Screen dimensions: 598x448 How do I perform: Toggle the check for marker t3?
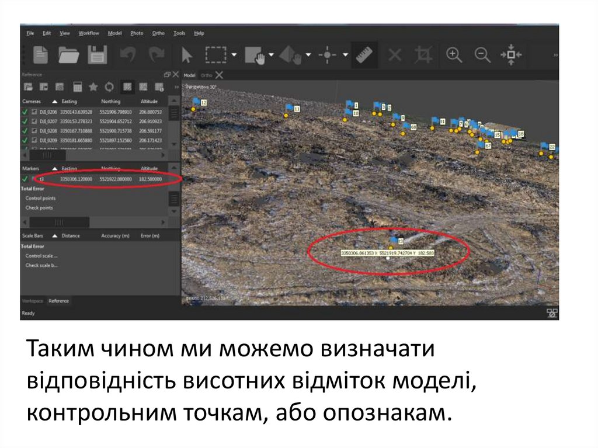click(x=25, y=179)
